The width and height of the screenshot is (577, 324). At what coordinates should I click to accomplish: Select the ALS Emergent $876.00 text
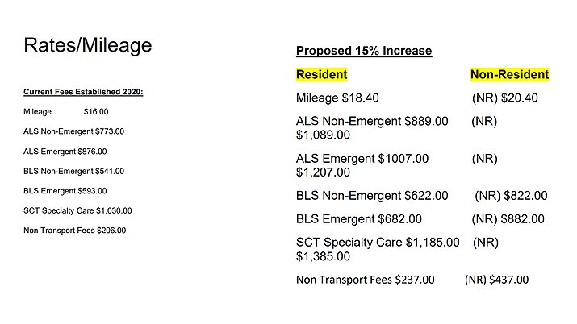tap(65, 151)
